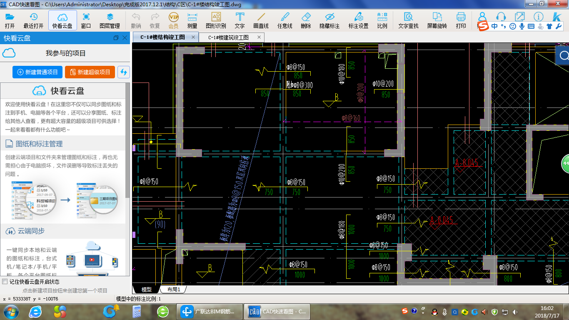Open 图层管理 layer management
569x320 pixels.
110,20
